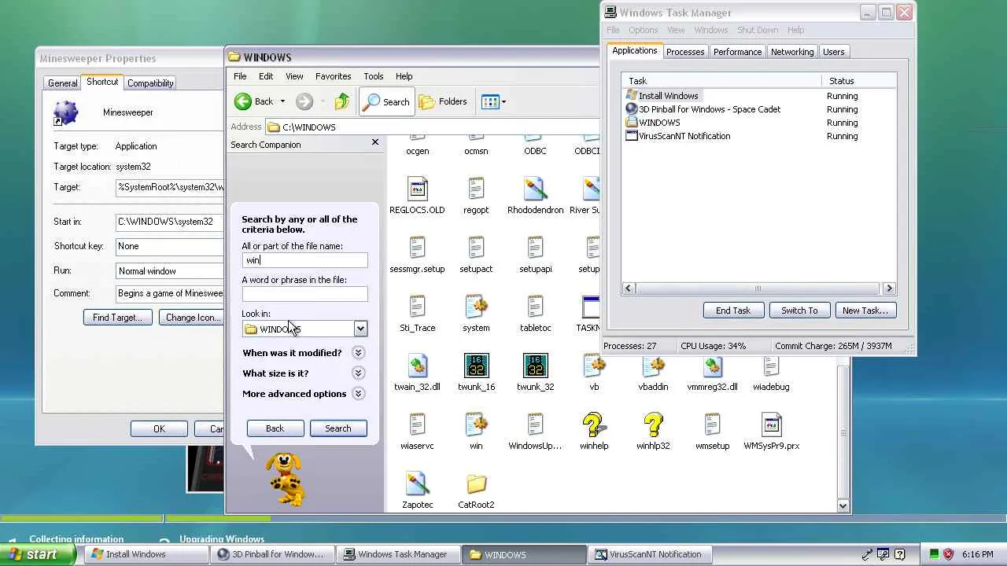Open the Edit menu in Explorer
This screenshot has width=1007, height=566.
266,76
